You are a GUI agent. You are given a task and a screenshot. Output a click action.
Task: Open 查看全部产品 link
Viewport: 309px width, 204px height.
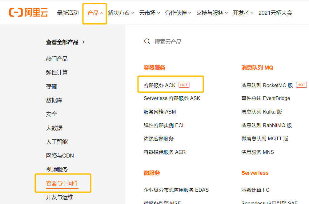pyautogui.click(x=62, y=42)
